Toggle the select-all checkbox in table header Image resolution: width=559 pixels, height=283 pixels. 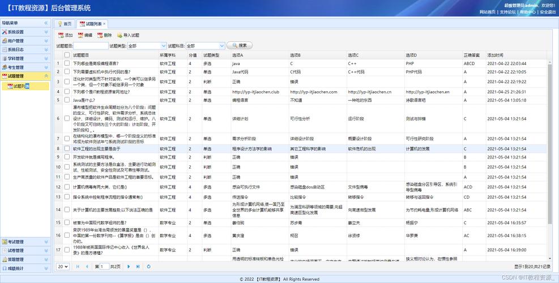[x=67, y=55]
